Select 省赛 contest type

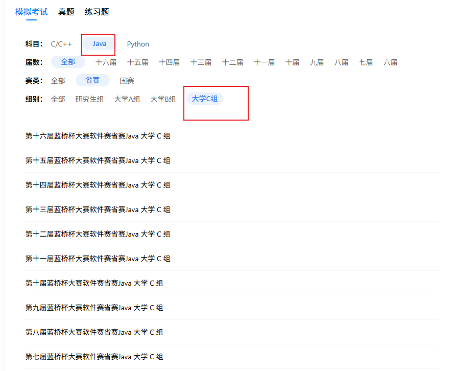click(x=93, y=80)
